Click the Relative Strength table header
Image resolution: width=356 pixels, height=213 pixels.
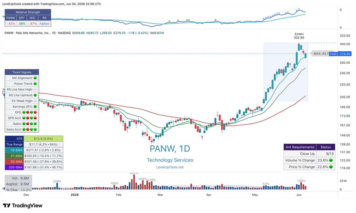pos(28,12)
